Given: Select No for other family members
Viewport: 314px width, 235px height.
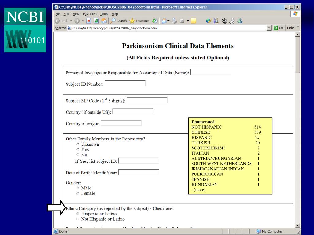Looking at the screenshot, I should [x=78, y=155].
